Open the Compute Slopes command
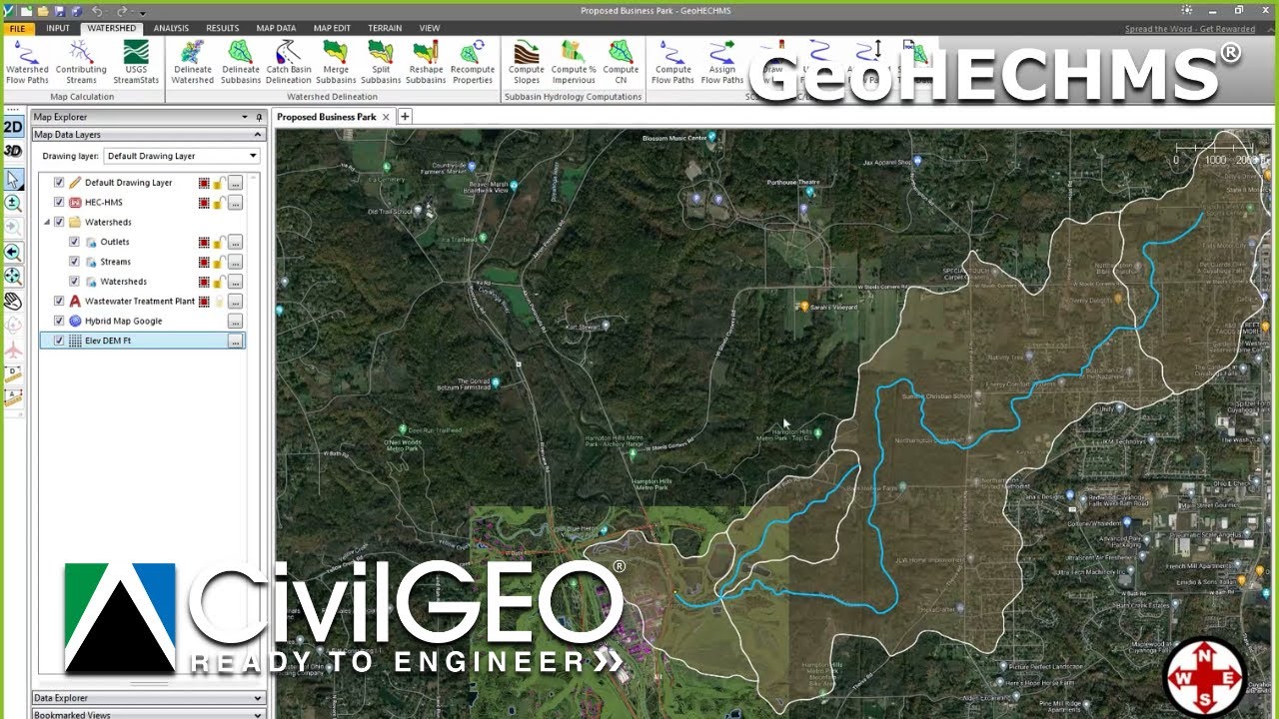 tap(527, 62)
